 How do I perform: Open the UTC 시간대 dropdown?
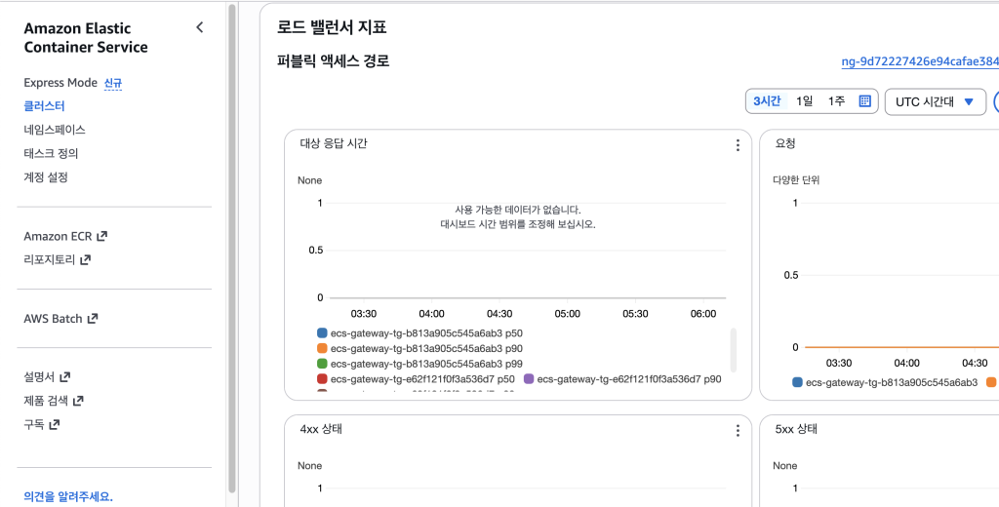point(935,102)
